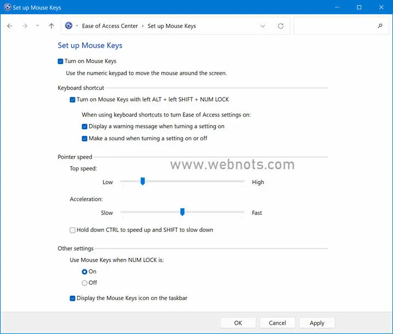Click the back navigation arrow
The width and height of the screenshot is (393, 334).
[10, 26]
